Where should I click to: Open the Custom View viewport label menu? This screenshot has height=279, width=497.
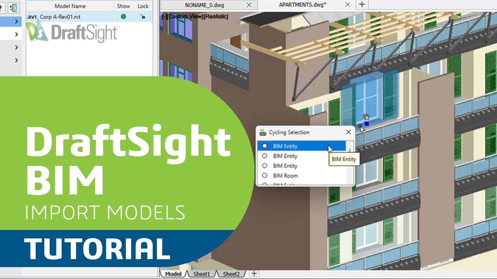[x=185, y=17]
